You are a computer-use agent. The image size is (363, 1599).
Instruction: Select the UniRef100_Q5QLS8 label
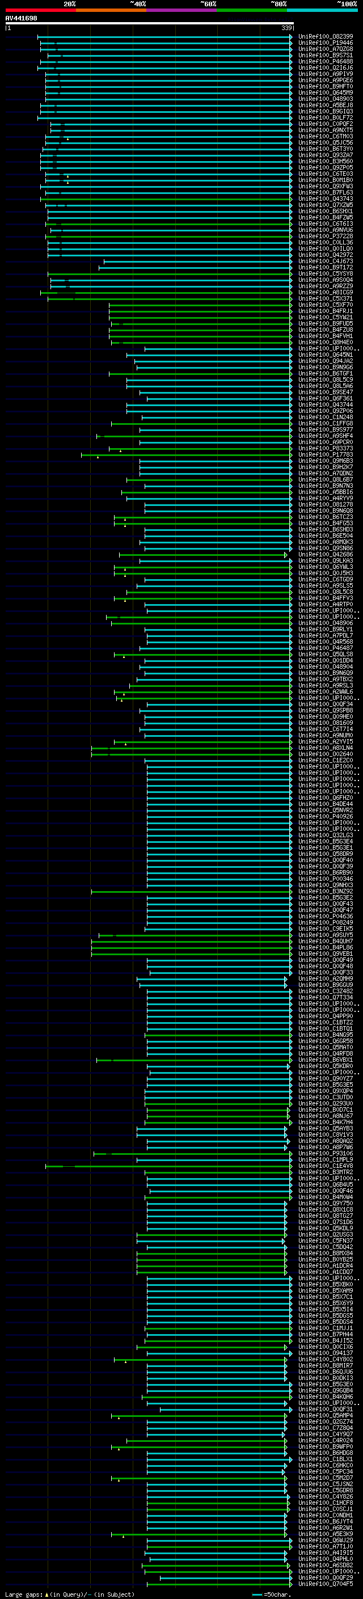tap(326, 654)
